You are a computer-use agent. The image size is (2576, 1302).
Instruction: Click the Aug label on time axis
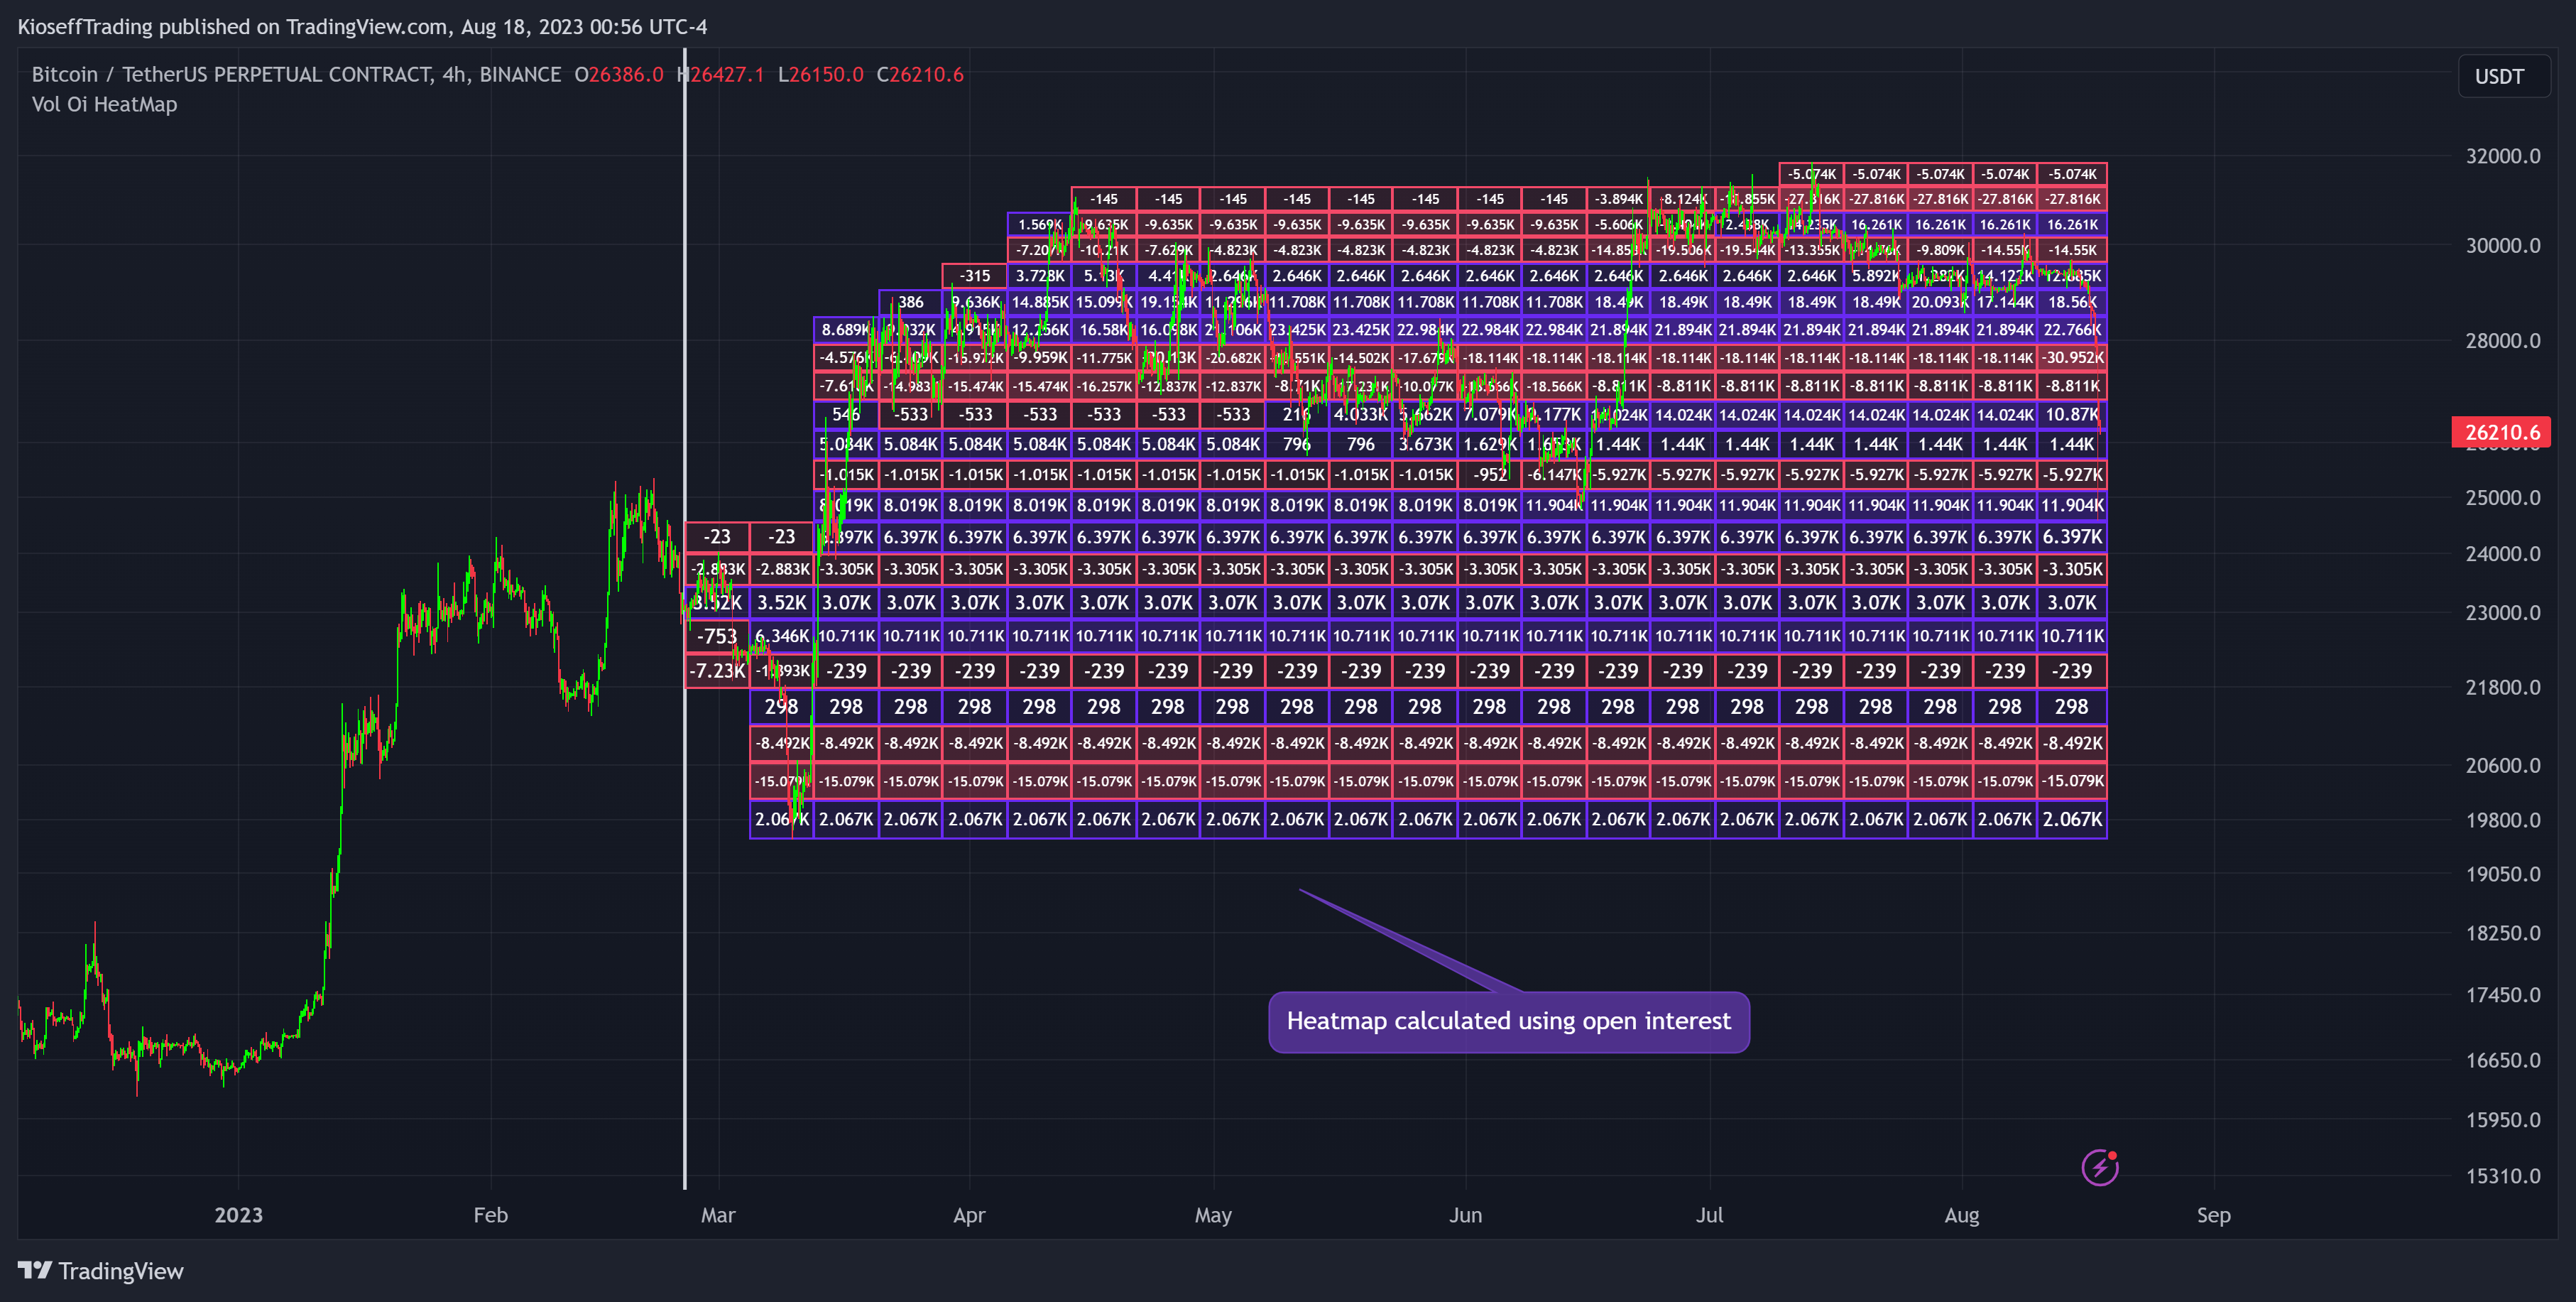coord(1961,1215)
